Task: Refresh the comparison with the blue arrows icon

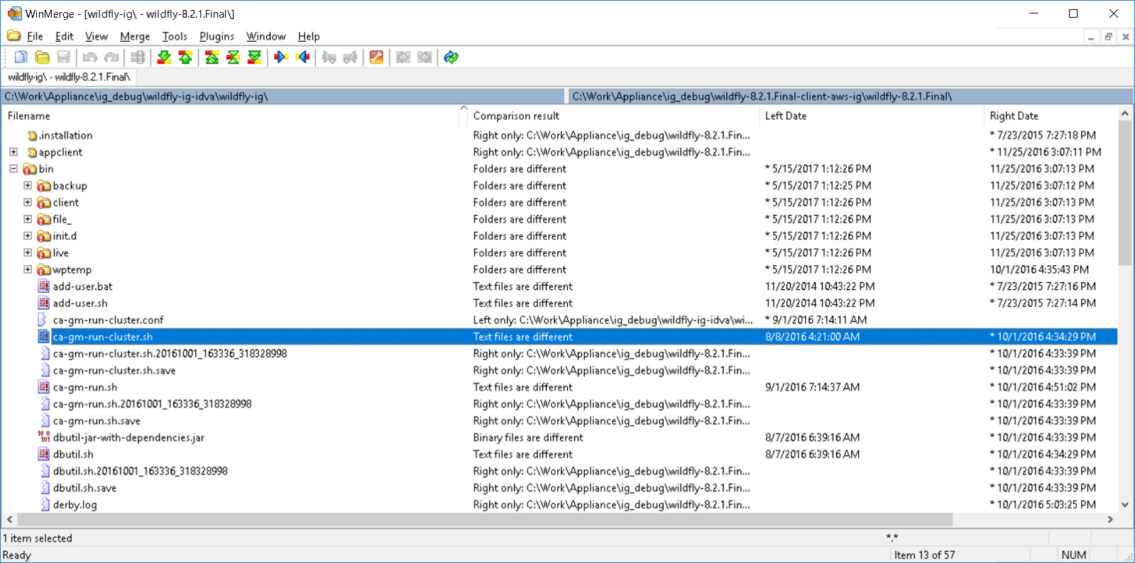Action: 451,57
